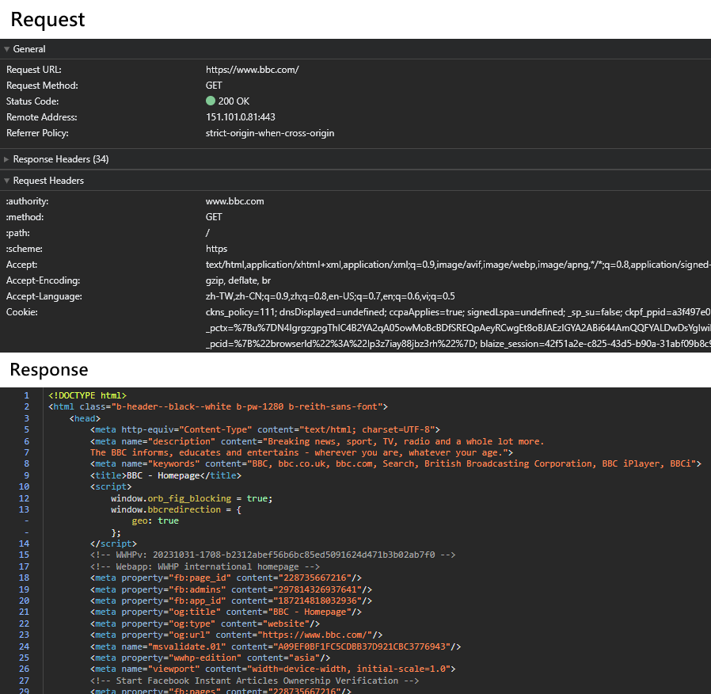Image resolution: width=711 pixels, height=694 pixels.
Task: Select the ckns_policy=111 cookie line
Action: (458, 312)
